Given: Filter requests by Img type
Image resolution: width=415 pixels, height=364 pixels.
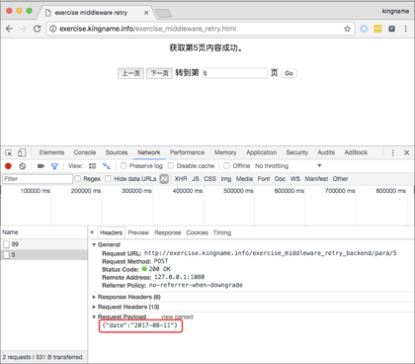Looking at the screenshot, I should click(x=226, y=179).
